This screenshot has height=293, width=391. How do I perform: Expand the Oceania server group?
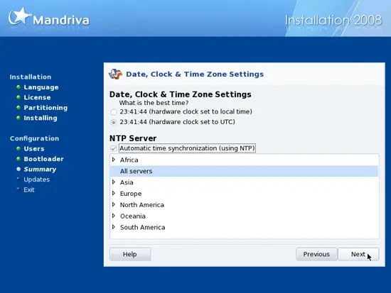click(x=114, y=216)
